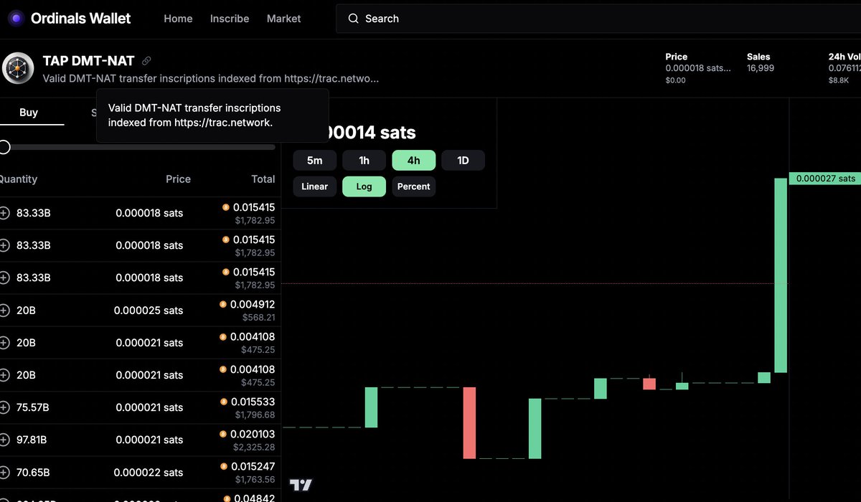
Task: Open the Market menu item
Action: 284,19
